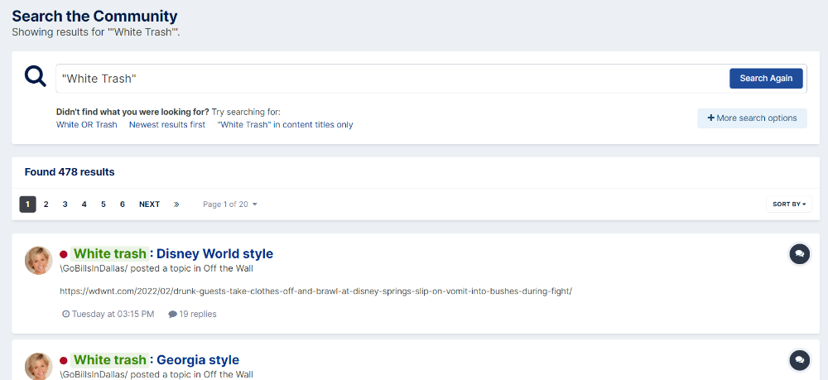Click comment bubble icon on Disney World result

click(800, 254)
